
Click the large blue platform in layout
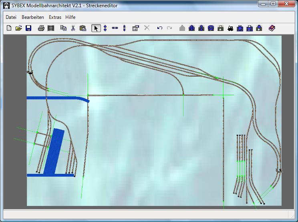54,152
